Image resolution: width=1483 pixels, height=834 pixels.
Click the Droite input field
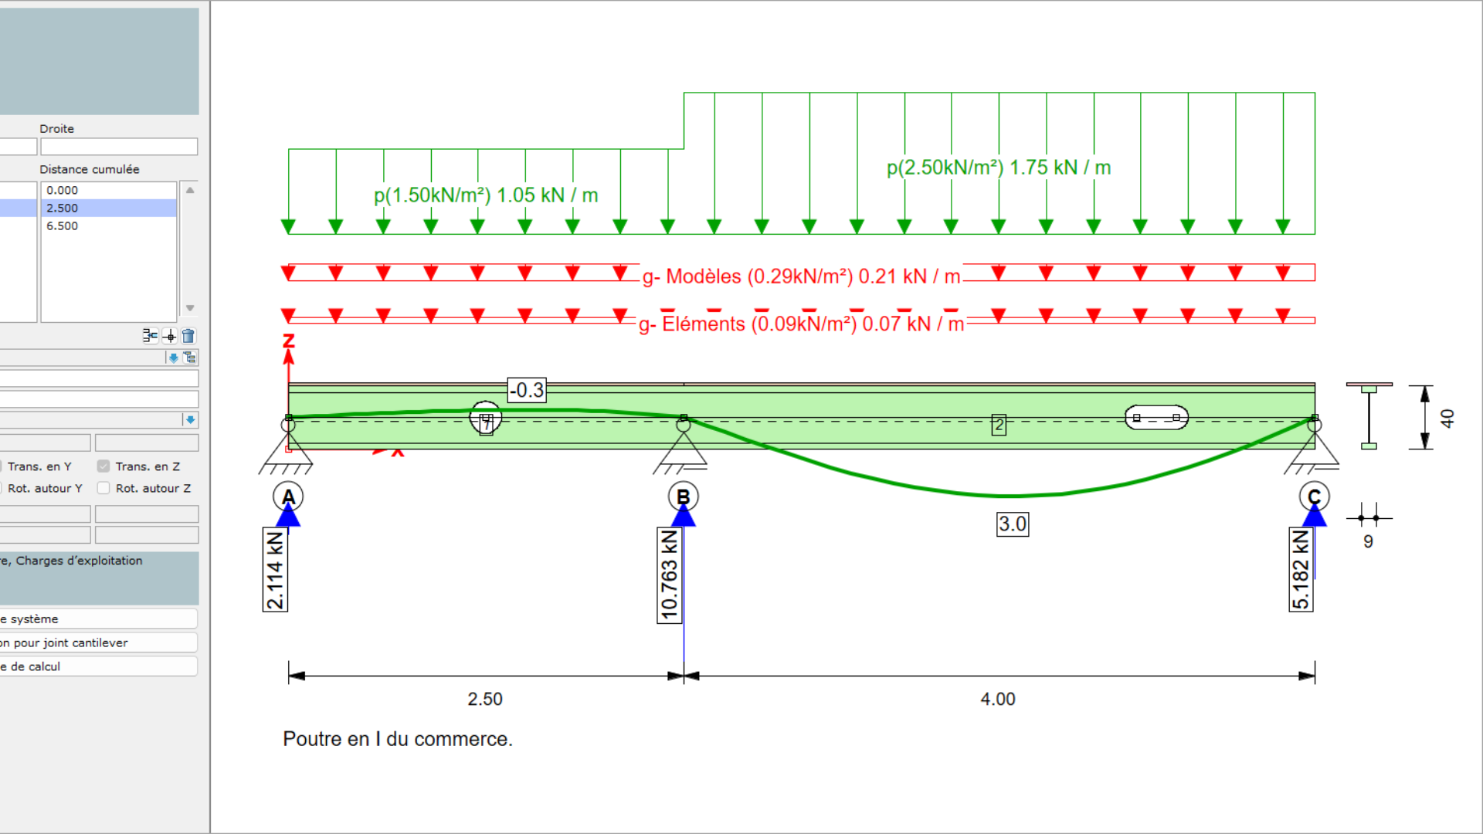pyautogui.click(x=119, y=147)
